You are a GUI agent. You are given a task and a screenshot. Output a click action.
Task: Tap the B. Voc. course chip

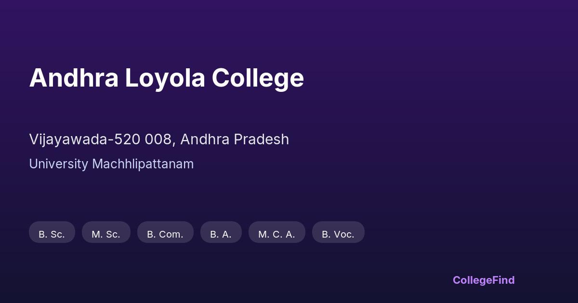click(x=338, y=234)
